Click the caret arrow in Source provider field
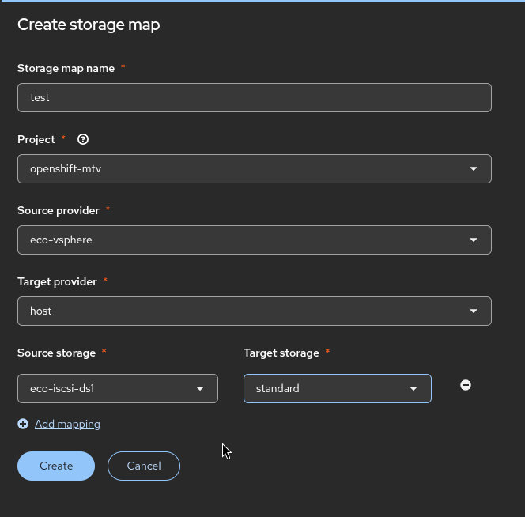This screenshot has height=517, width=525. [x=474, y=240]
